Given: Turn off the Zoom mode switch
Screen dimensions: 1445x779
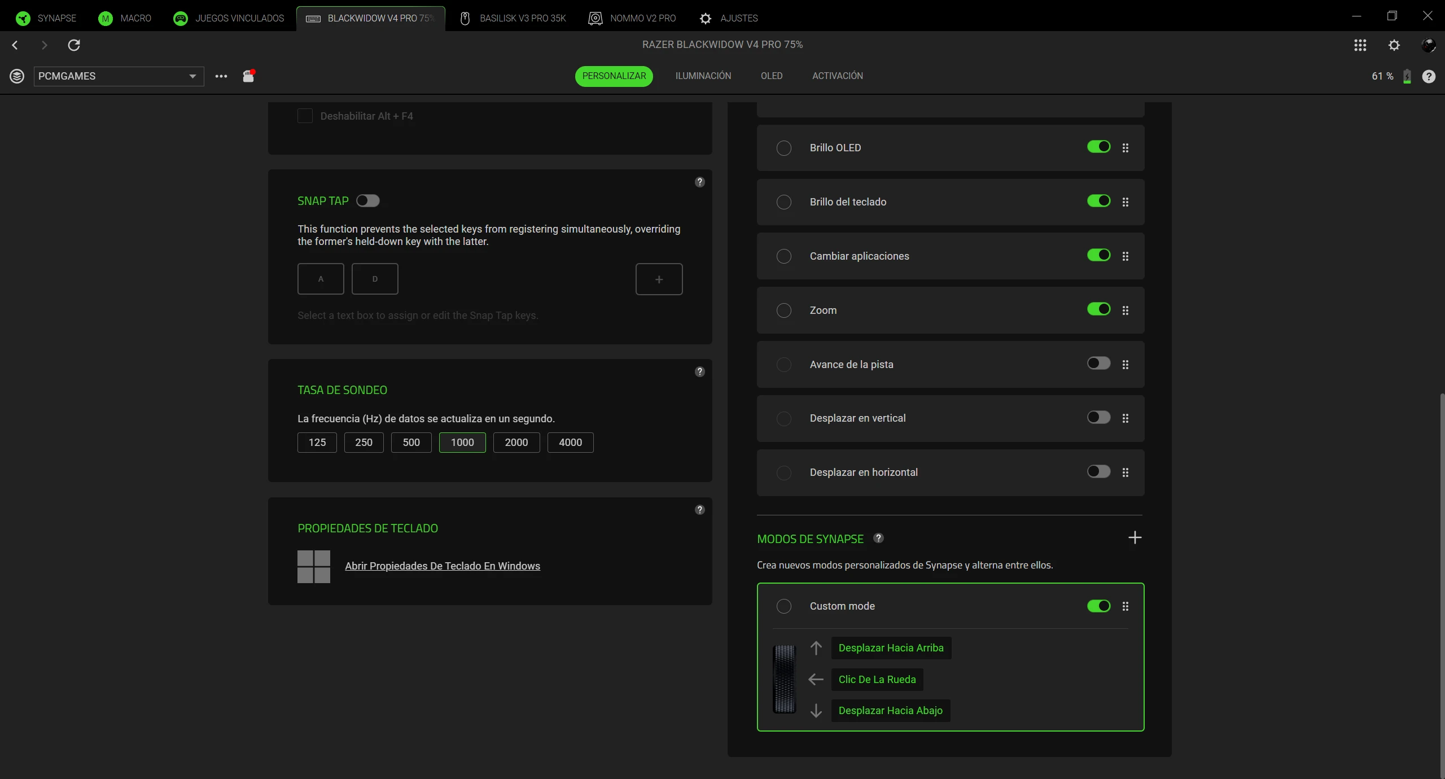Looking at the screenshot, I should [x=1099, y=309].
